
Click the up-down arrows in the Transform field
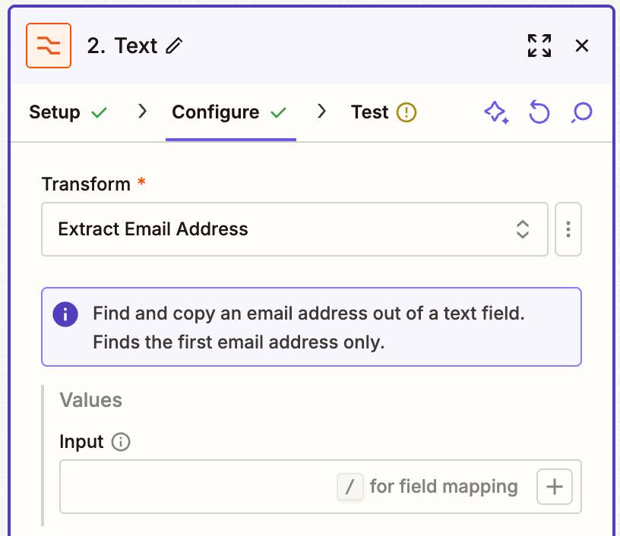(x=522, y=229)
